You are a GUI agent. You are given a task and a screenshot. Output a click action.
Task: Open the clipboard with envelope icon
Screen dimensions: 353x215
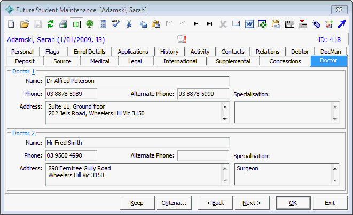pyautogui.click(x=276, y=24)
